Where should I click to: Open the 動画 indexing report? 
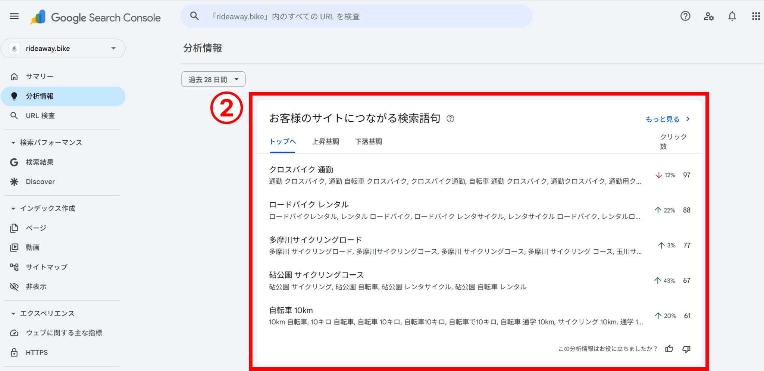pos(32,247)
